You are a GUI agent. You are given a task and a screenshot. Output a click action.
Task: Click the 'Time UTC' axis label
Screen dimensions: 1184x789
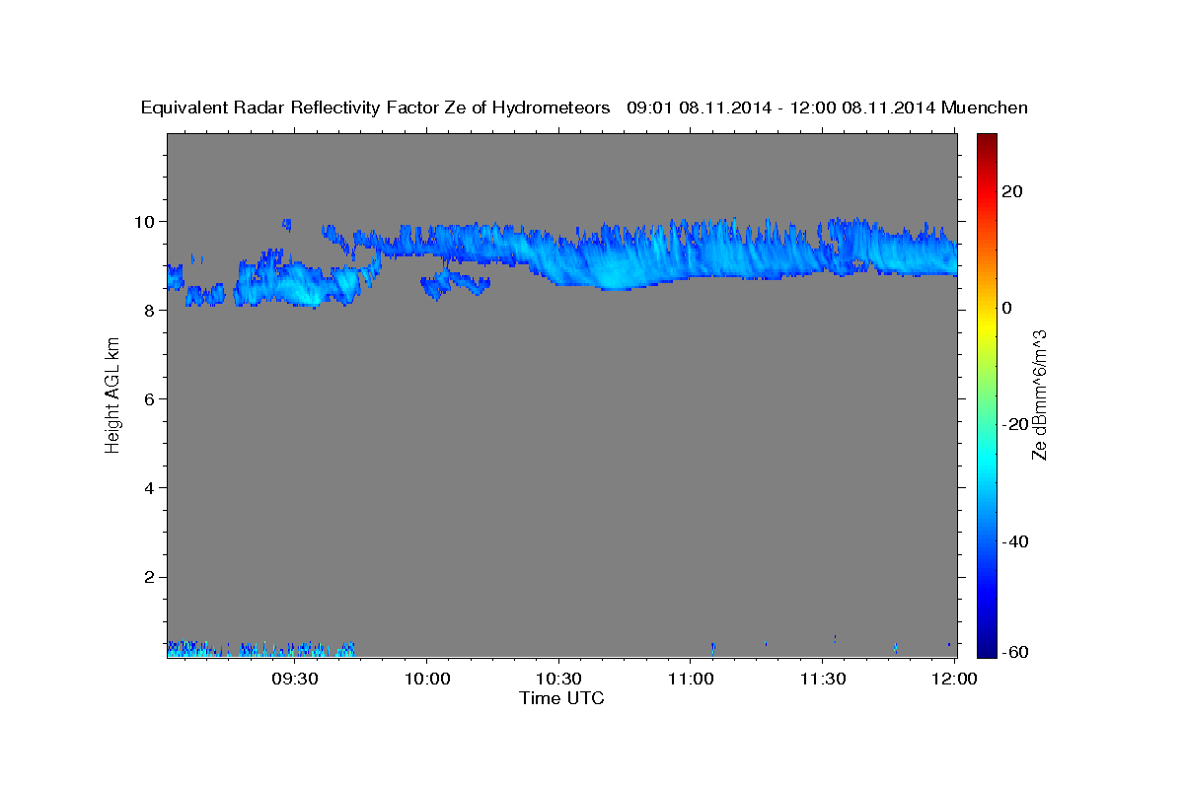point(561,698)
